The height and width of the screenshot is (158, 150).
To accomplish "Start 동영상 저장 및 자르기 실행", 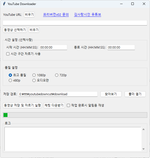I will pyautogui.click(x=22, y=105).
